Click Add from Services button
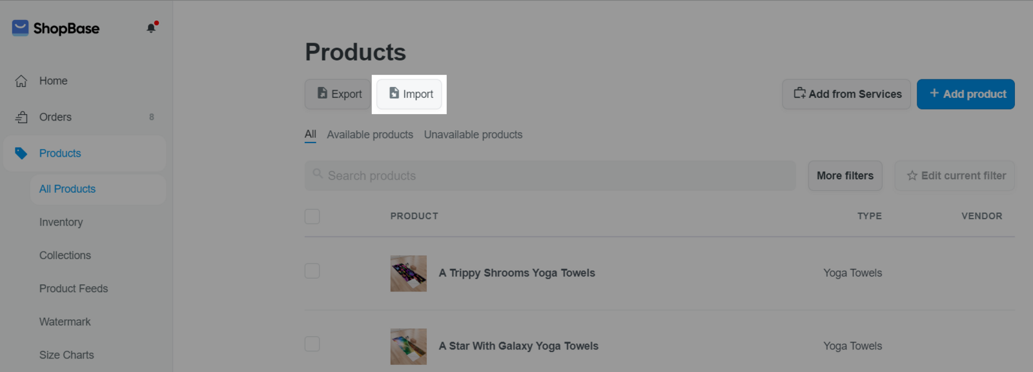This screenshot has width=1033, height=372. coord(846,94)
